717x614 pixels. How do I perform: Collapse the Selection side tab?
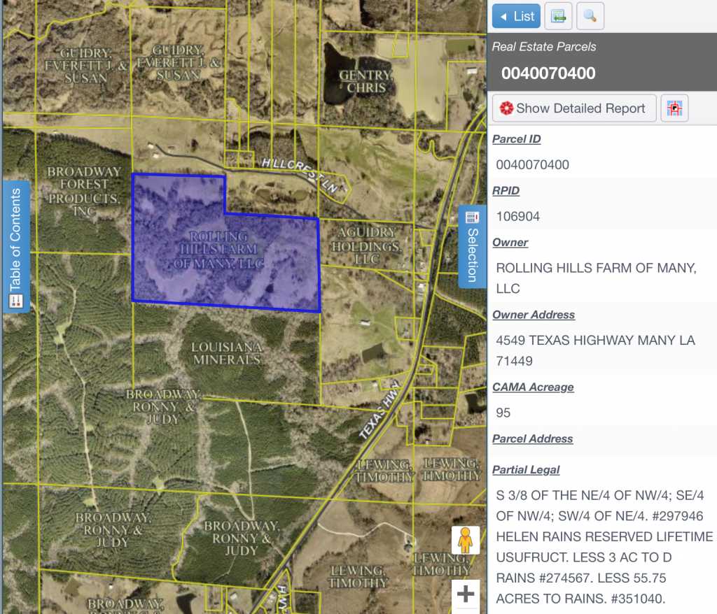[x=472, y=247]
